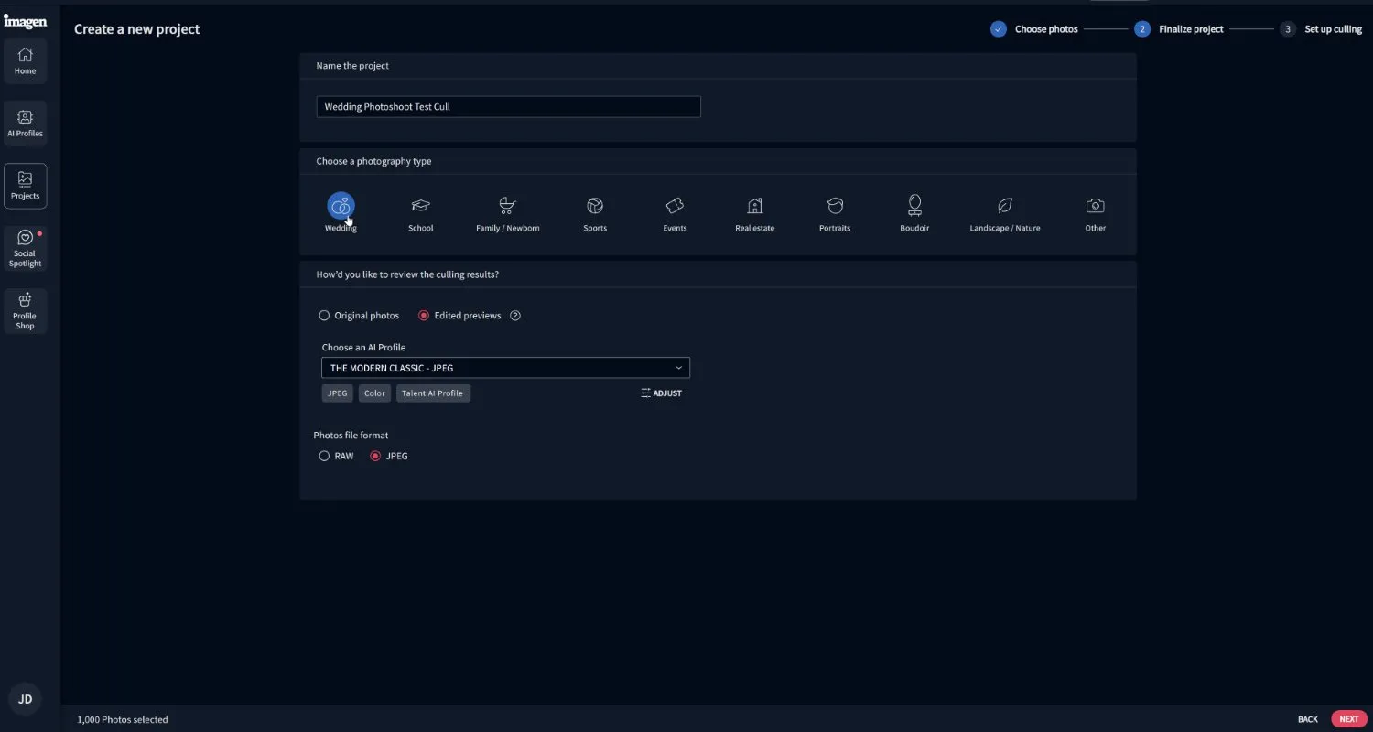The height and width of the screenshot is (732, 1373).
Task: Pick the Boudoir mirror icon
Action: click(x=914, y=205)
